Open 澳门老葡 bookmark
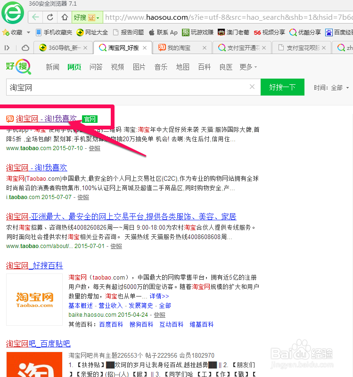This screenshot has height=377, width=353. pos(233,32)
